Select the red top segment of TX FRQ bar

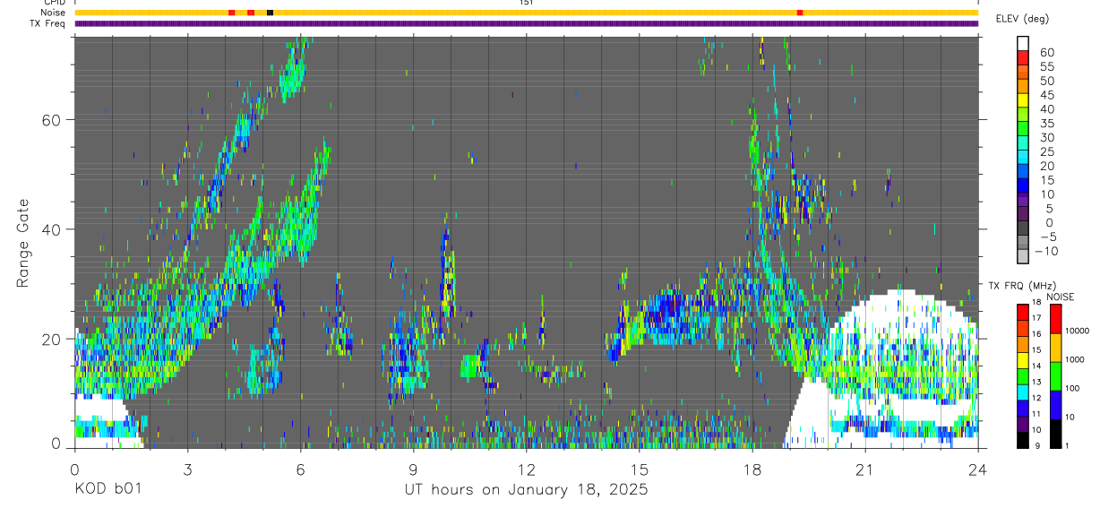click(1023, 313)
